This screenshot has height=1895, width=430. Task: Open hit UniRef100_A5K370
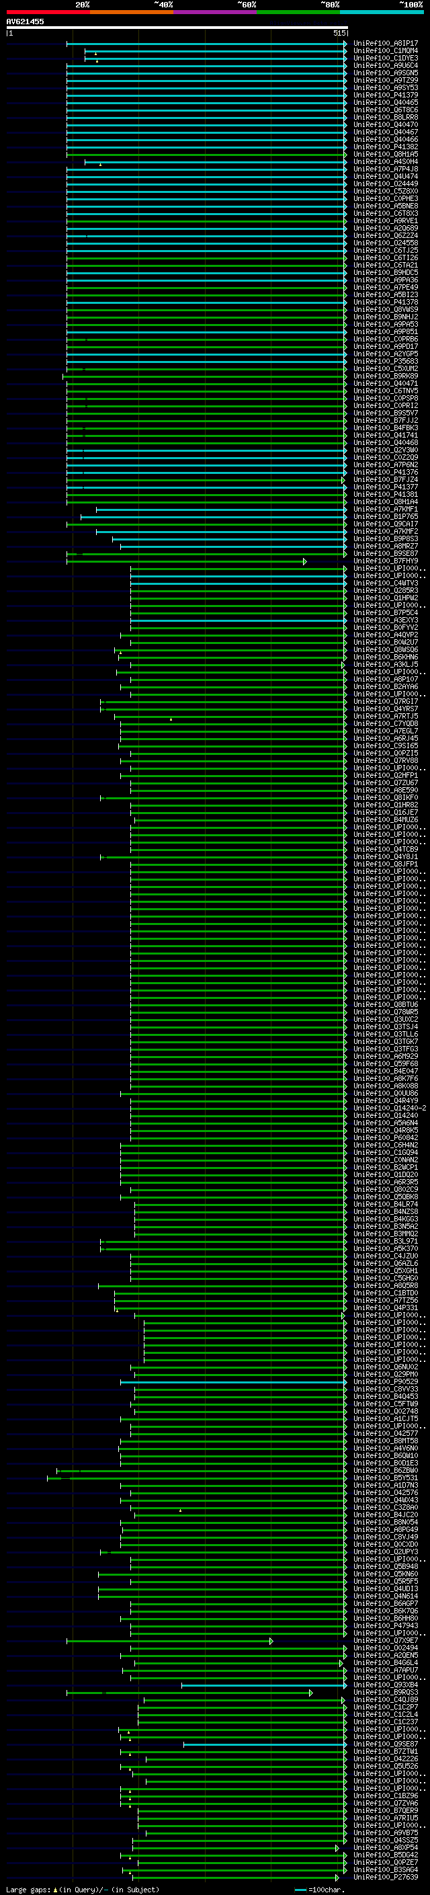[x=385, y=1248]
